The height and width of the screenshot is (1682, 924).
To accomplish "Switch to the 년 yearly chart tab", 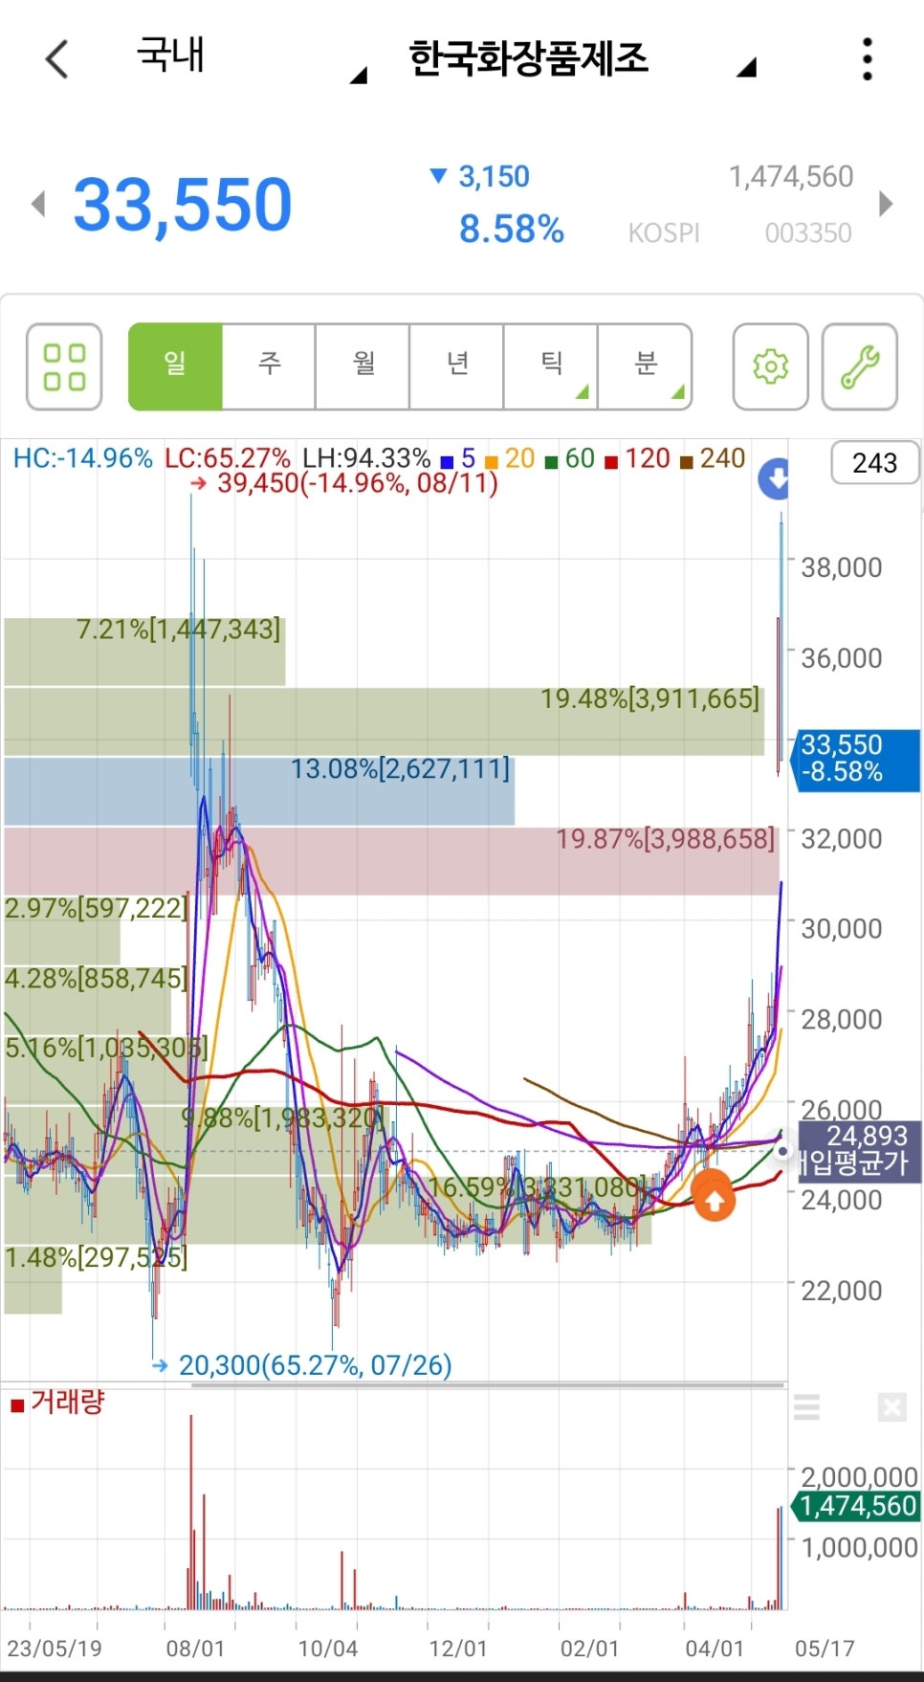I will pos(457,367).
